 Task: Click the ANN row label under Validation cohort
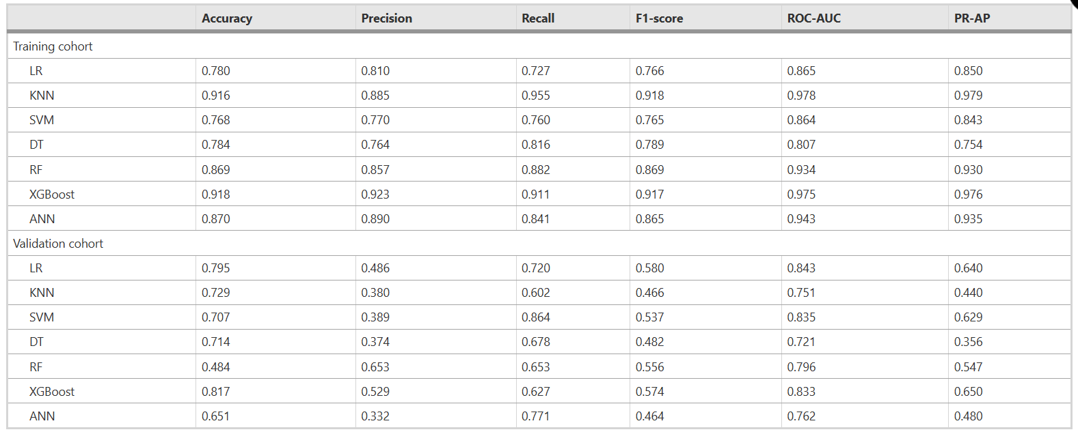[x=42, y=416]
